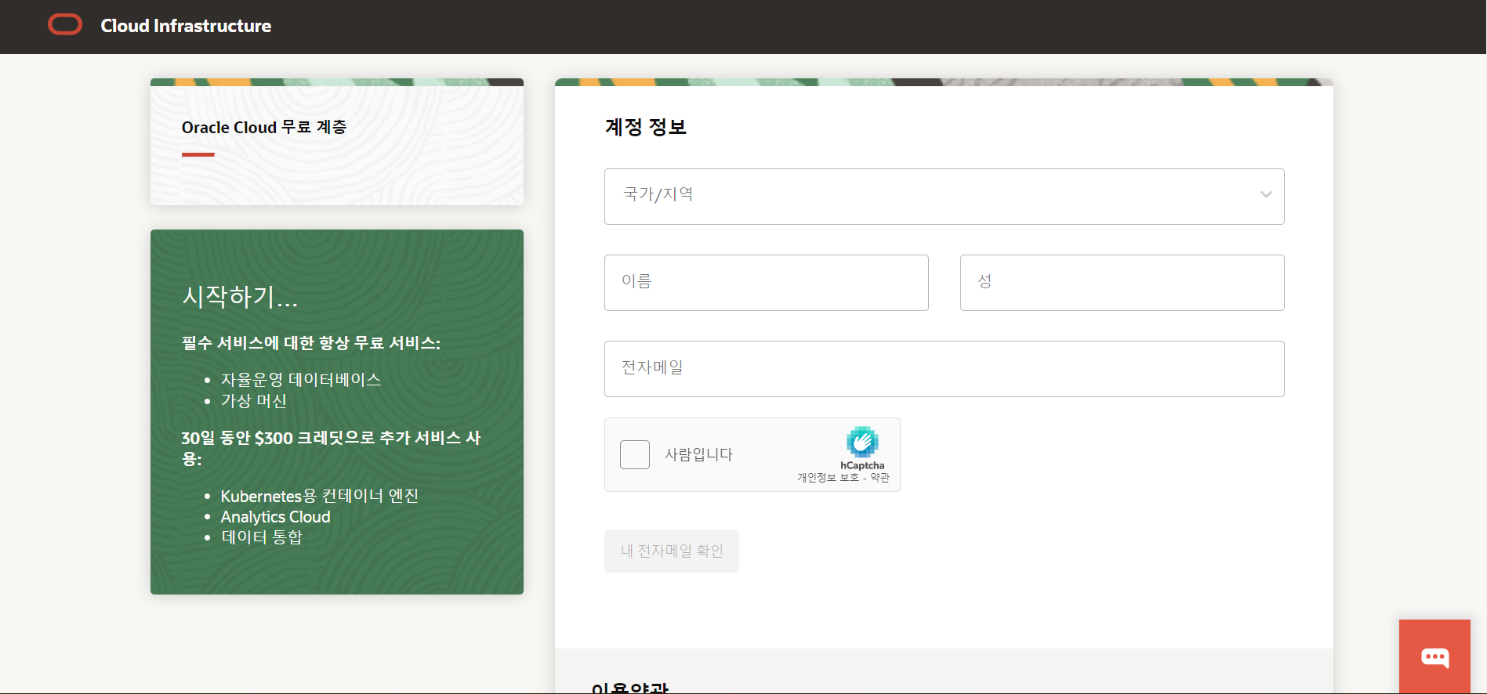Click the 전자메일 email input field
This screenshot has width=1487, height=694.
[944, 369]
